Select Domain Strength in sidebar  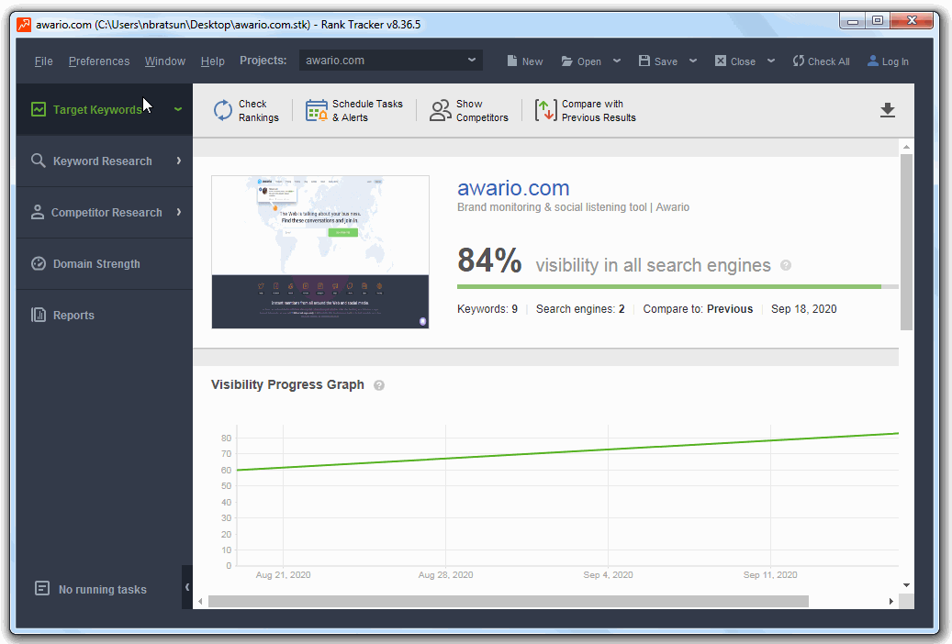(104, 264)
